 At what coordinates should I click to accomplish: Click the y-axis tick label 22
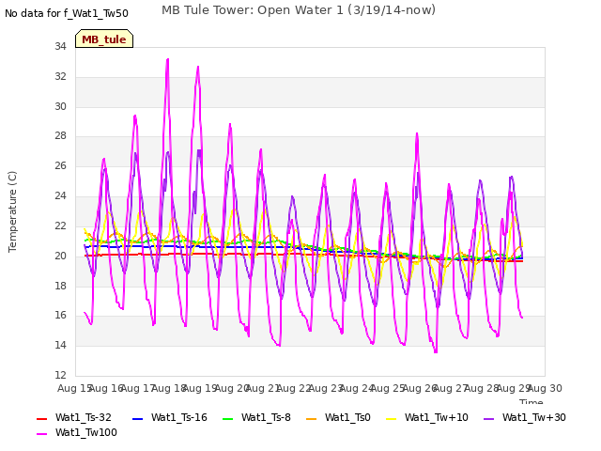pos(60,225)
